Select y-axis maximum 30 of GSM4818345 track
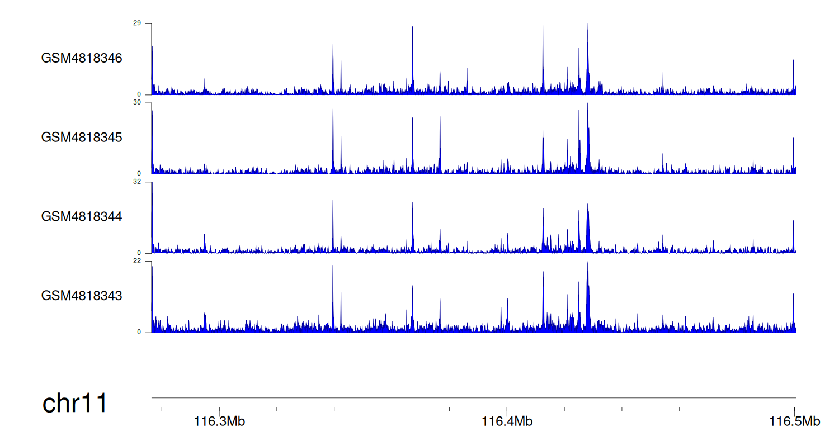Viewport: 839px width, 436px height. [x=136, y=103]
